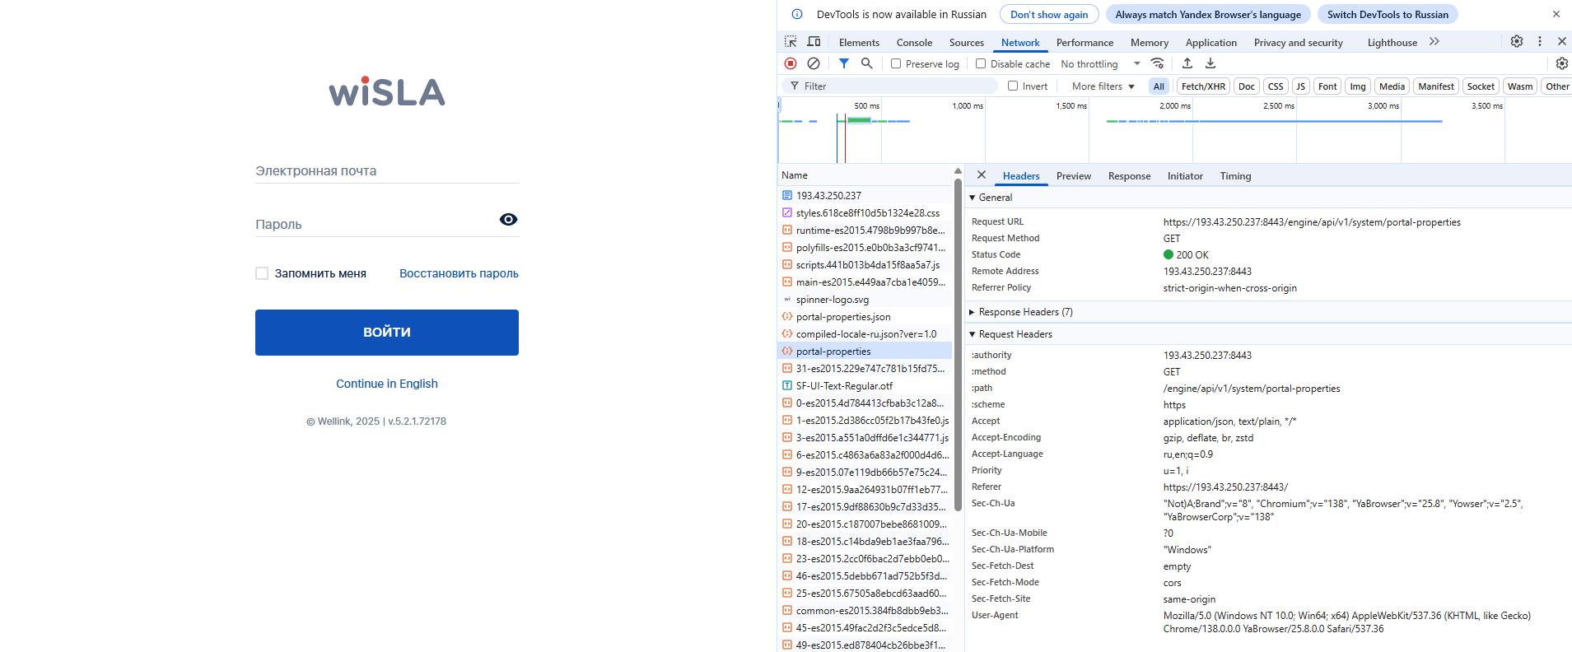The width and height of the screenshot is (1572, 652).
Task: Click the inspect element picker icon
Action: coord(791,42)
